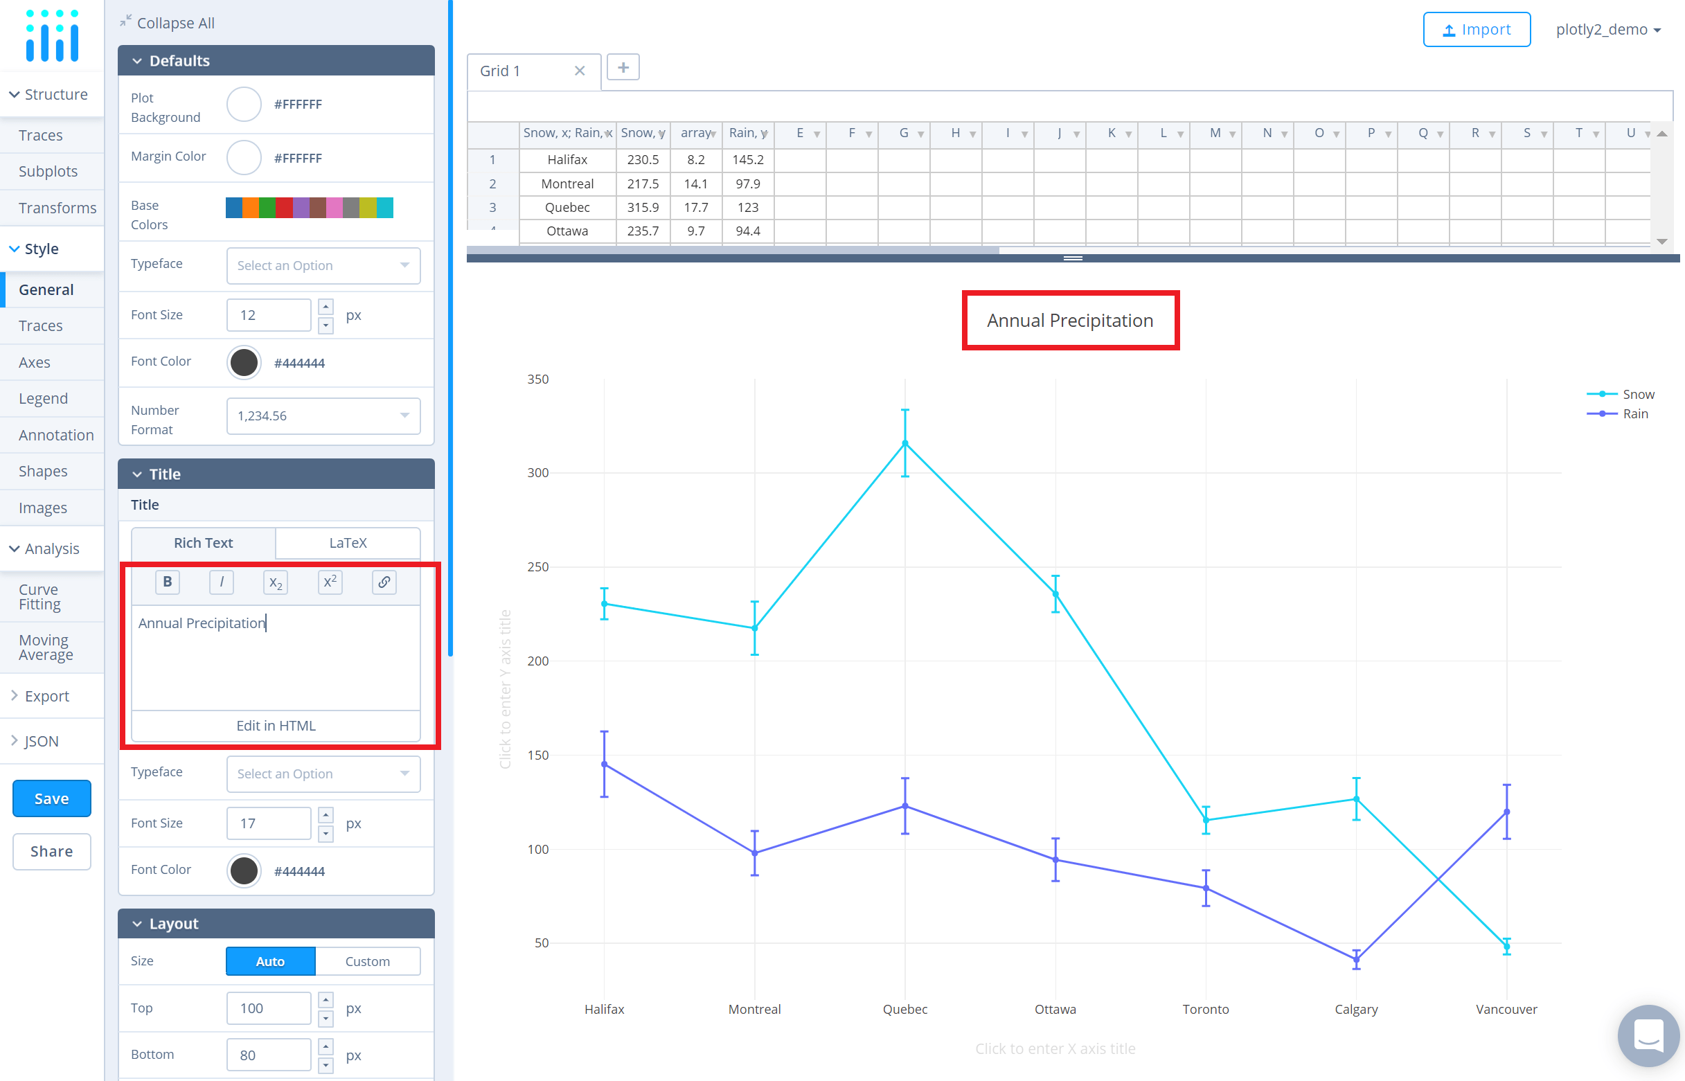This screenshot has height=1081, width=1685.
Task: Insert a link in title editor
Action: (384, 582)
